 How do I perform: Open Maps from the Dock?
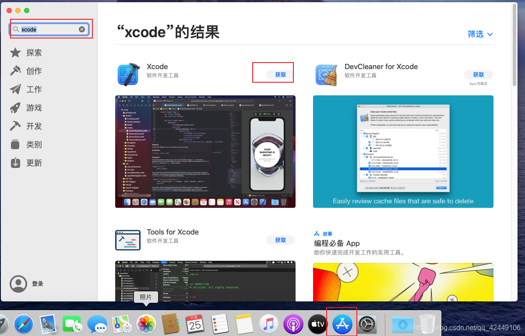[x=122, y=324]
